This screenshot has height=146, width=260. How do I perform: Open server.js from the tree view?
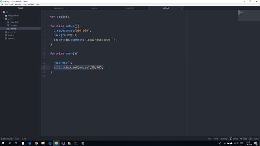[x=11, y=35]
